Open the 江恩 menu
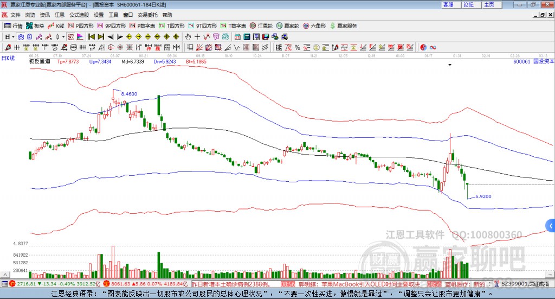 click(x=60, y=15)
